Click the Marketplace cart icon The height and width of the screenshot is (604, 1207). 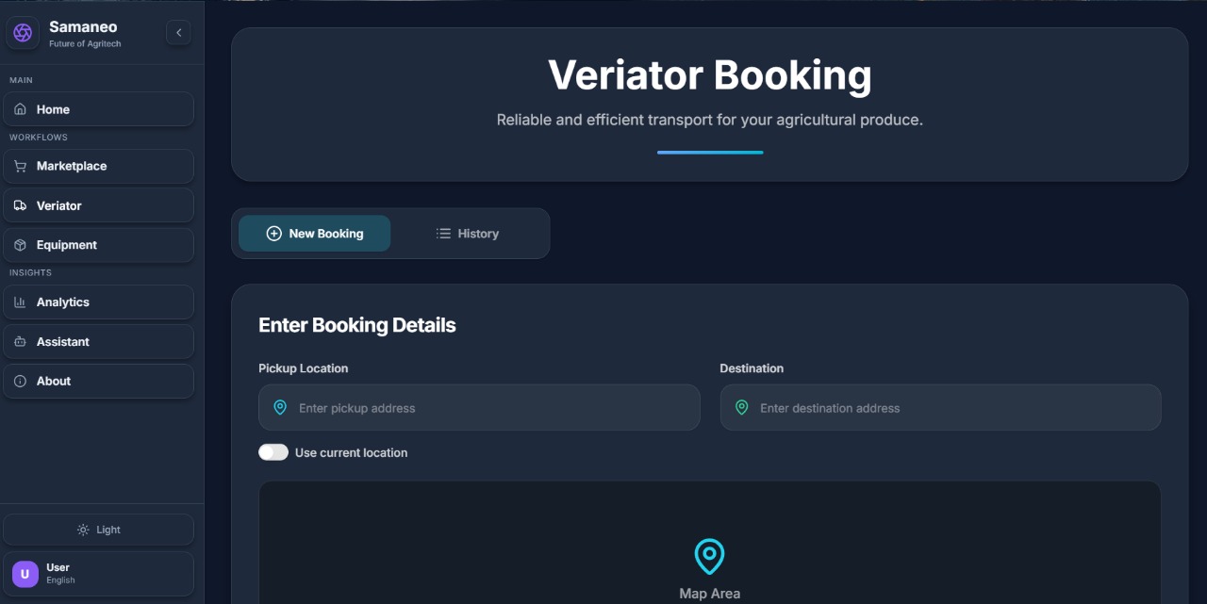pos(20,166)
